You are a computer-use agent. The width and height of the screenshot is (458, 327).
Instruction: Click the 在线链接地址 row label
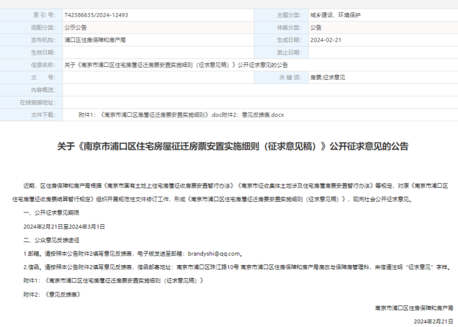(37, 102)
